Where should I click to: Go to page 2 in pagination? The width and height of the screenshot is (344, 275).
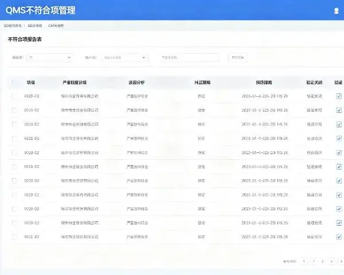[x=322, y=261]
